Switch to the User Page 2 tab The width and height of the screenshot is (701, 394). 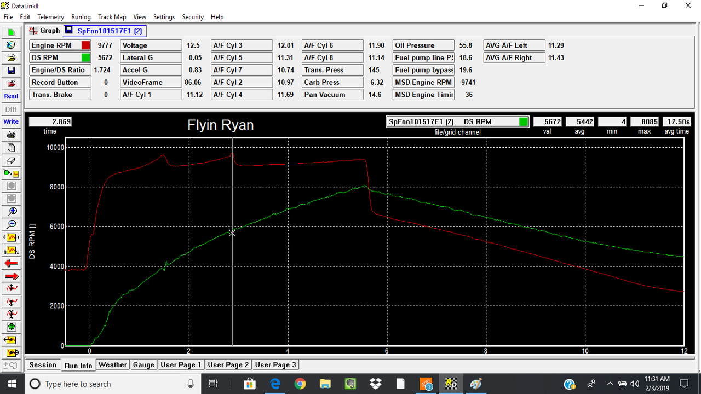(x=228, y=364)
